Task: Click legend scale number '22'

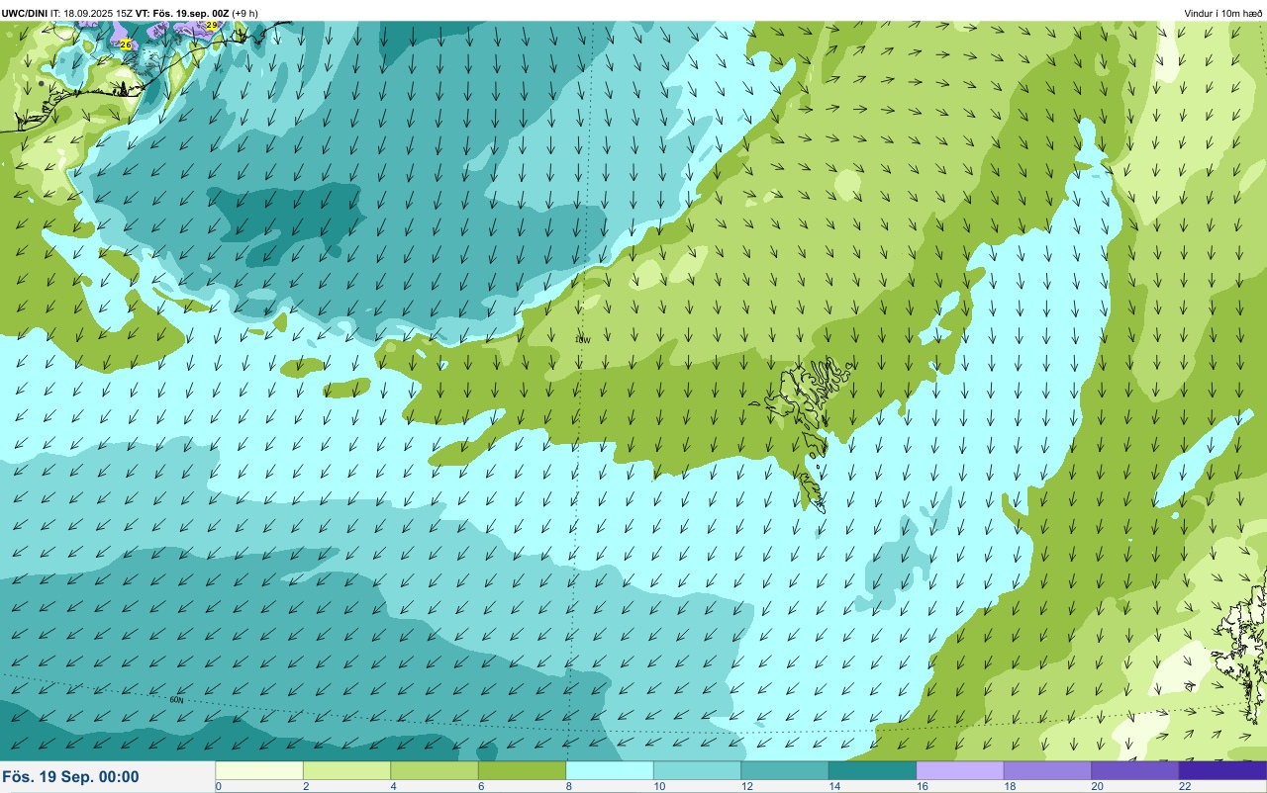Action: (1184, 787)
